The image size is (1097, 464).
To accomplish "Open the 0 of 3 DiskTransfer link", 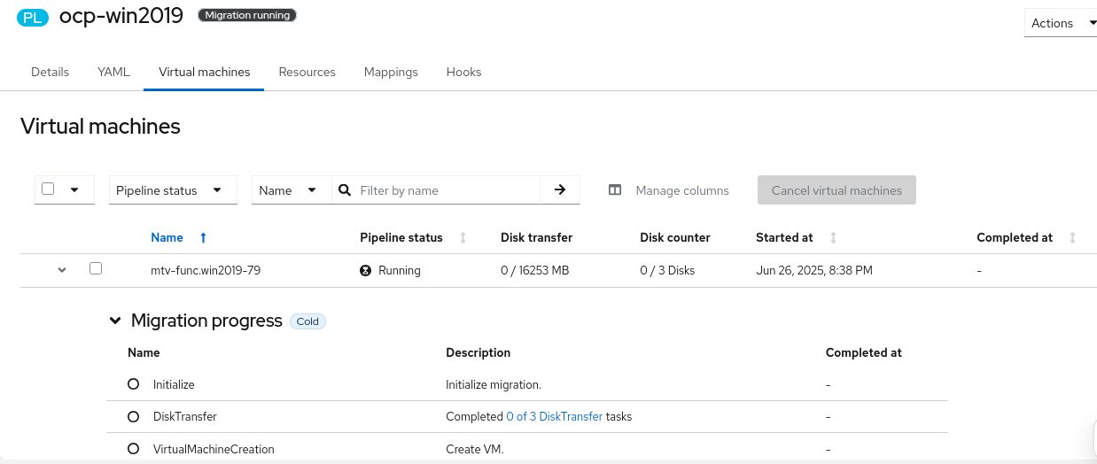I will coord(554,416).
